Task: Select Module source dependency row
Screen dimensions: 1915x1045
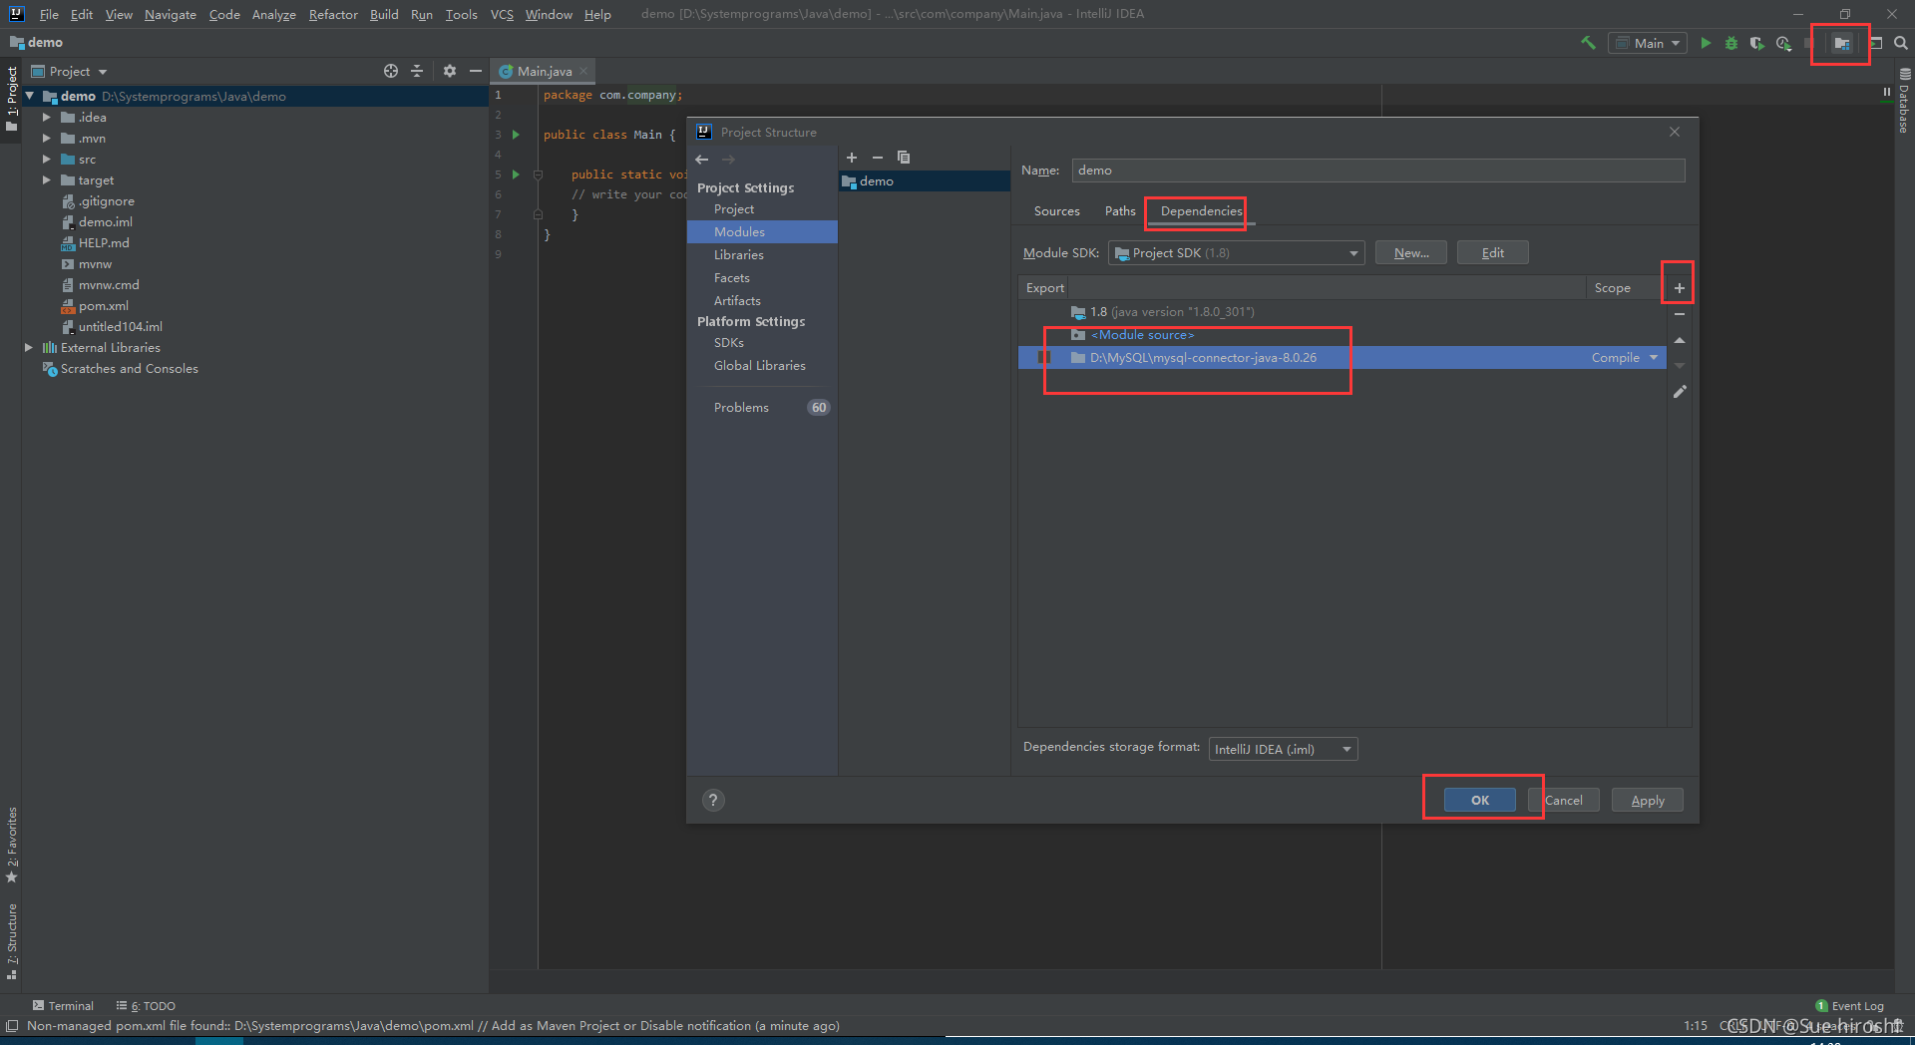Action: click(1341, 335)
